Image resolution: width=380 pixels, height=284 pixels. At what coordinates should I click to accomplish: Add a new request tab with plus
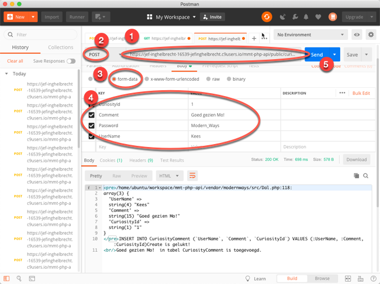point(254,38)
